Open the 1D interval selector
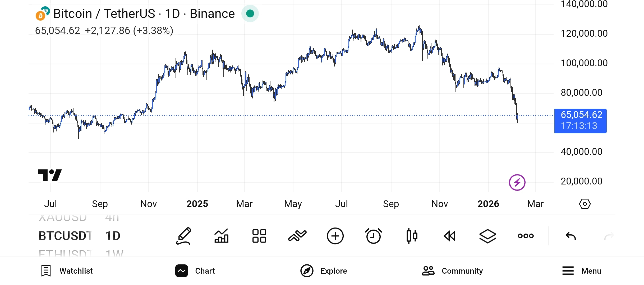644x285 pixels. [x=113, y=236]
